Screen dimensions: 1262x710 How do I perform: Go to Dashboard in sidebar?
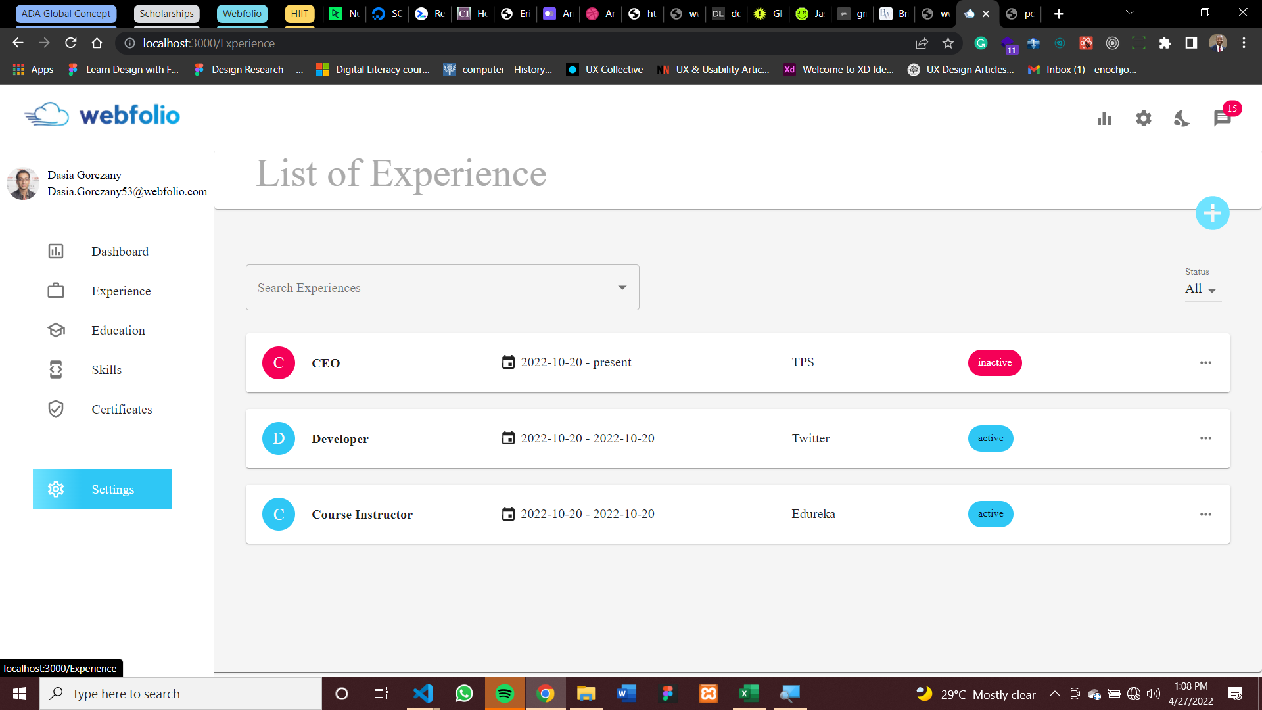point(120,252)
